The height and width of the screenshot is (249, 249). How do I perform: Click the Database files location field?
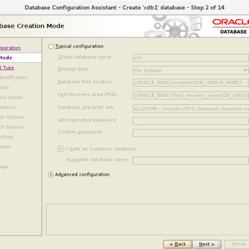click(190, 83)
